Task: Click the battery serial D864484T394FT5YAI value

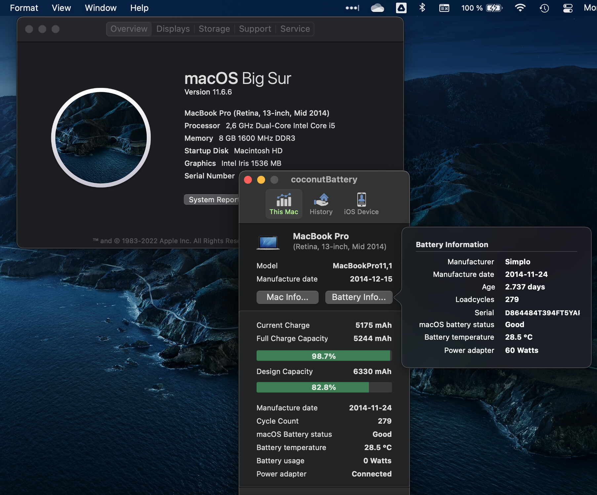Action: (x=542, y=313)
